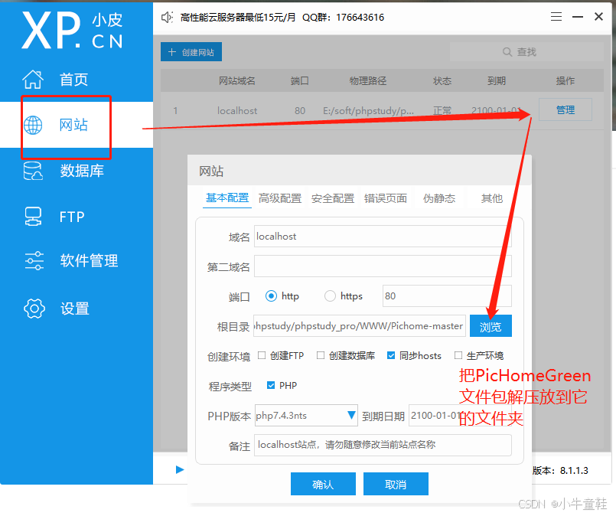
Task: Select the 网站 globe icon
Action: [33, 125]
